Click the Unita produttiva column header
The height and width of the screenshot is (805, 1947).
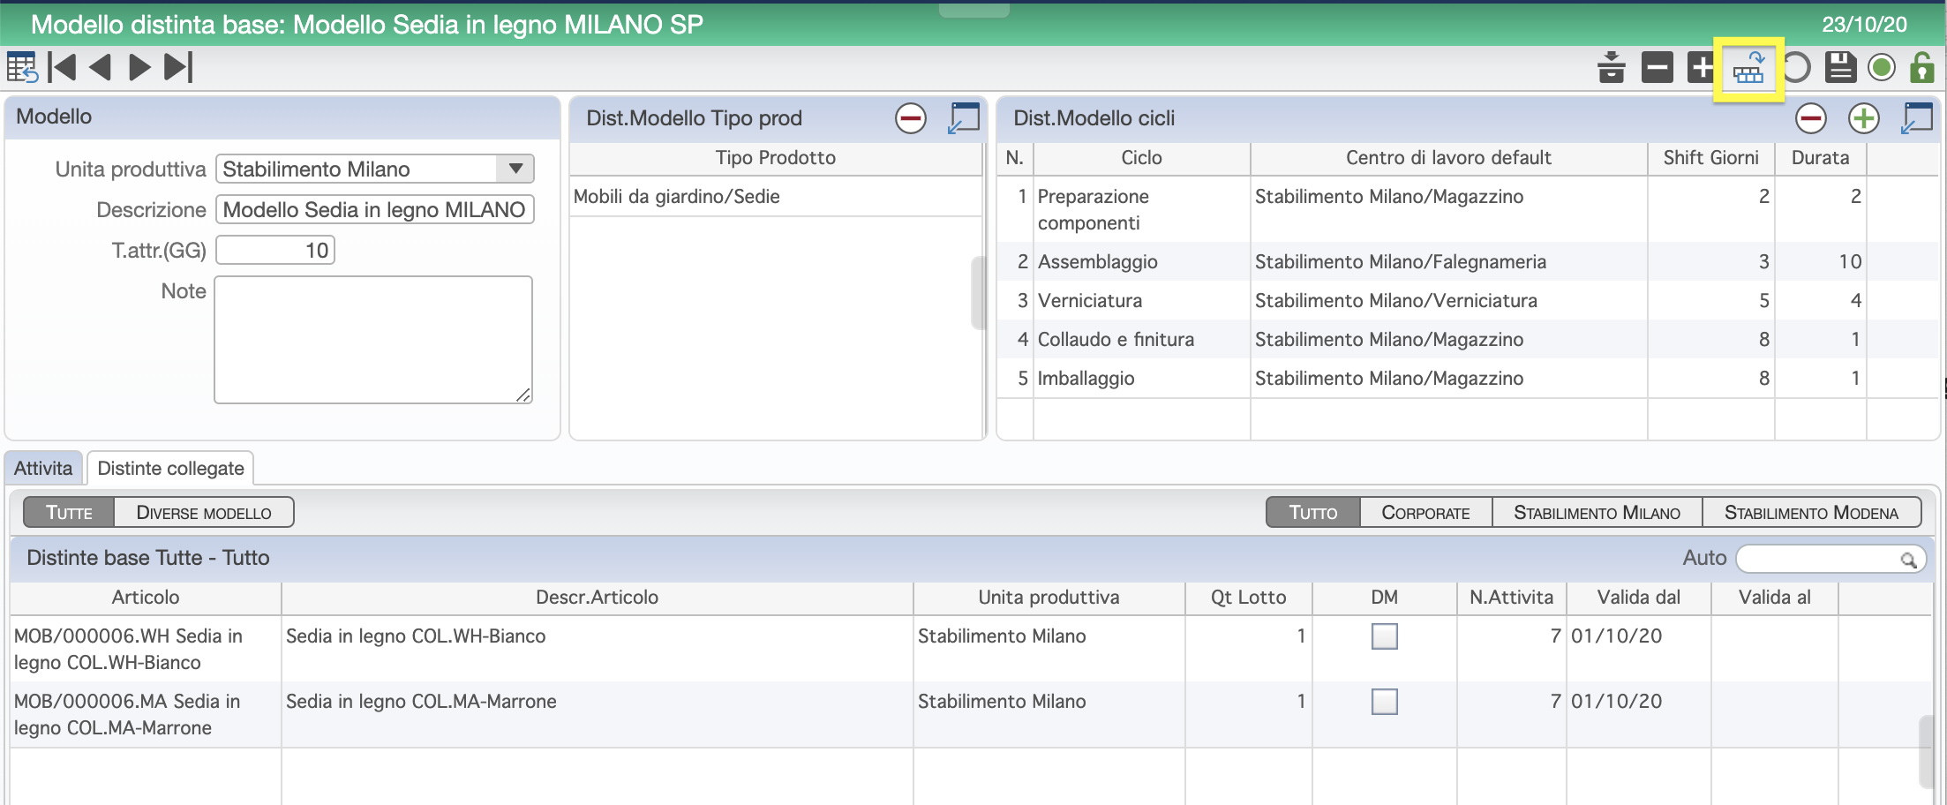click(1049, 598)
